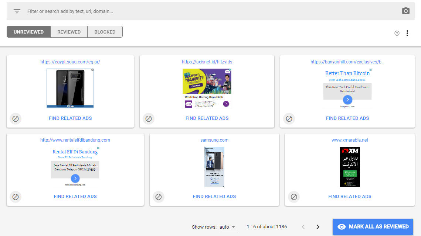Open the help icon
This screenshot has width=421, height=236.
397,33
